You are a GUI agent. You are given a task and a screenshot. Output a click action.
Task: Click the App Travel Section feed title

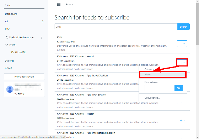coord(82,75)
